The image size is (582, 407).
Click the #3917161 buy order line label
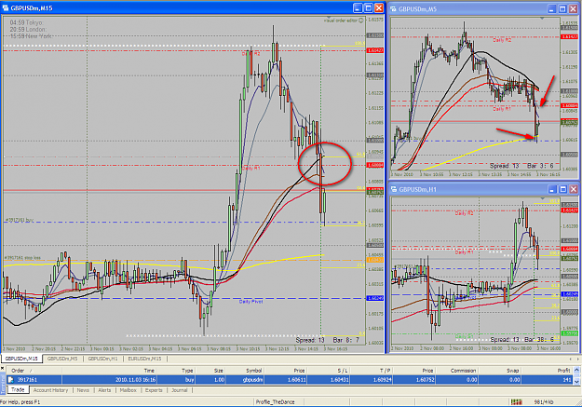(20, 220)
